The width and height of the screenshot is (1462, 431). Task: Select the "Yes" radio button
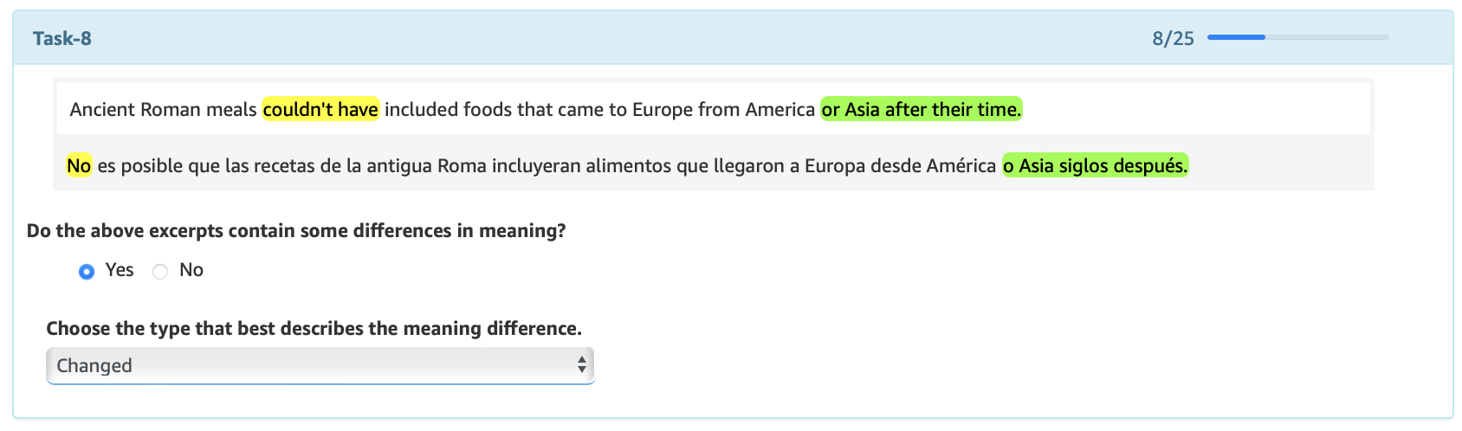[87, 272]
